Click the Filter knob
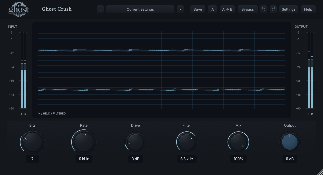 coord(187,142)
